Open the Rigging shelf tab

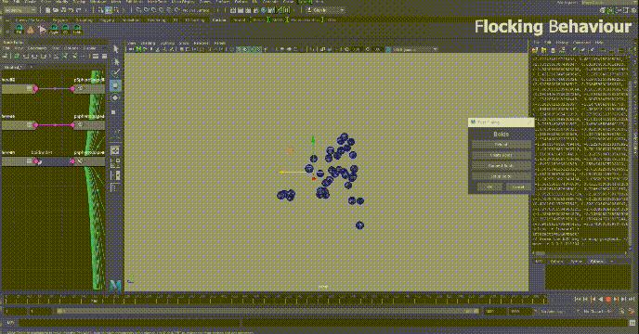[x=107, y=19]
